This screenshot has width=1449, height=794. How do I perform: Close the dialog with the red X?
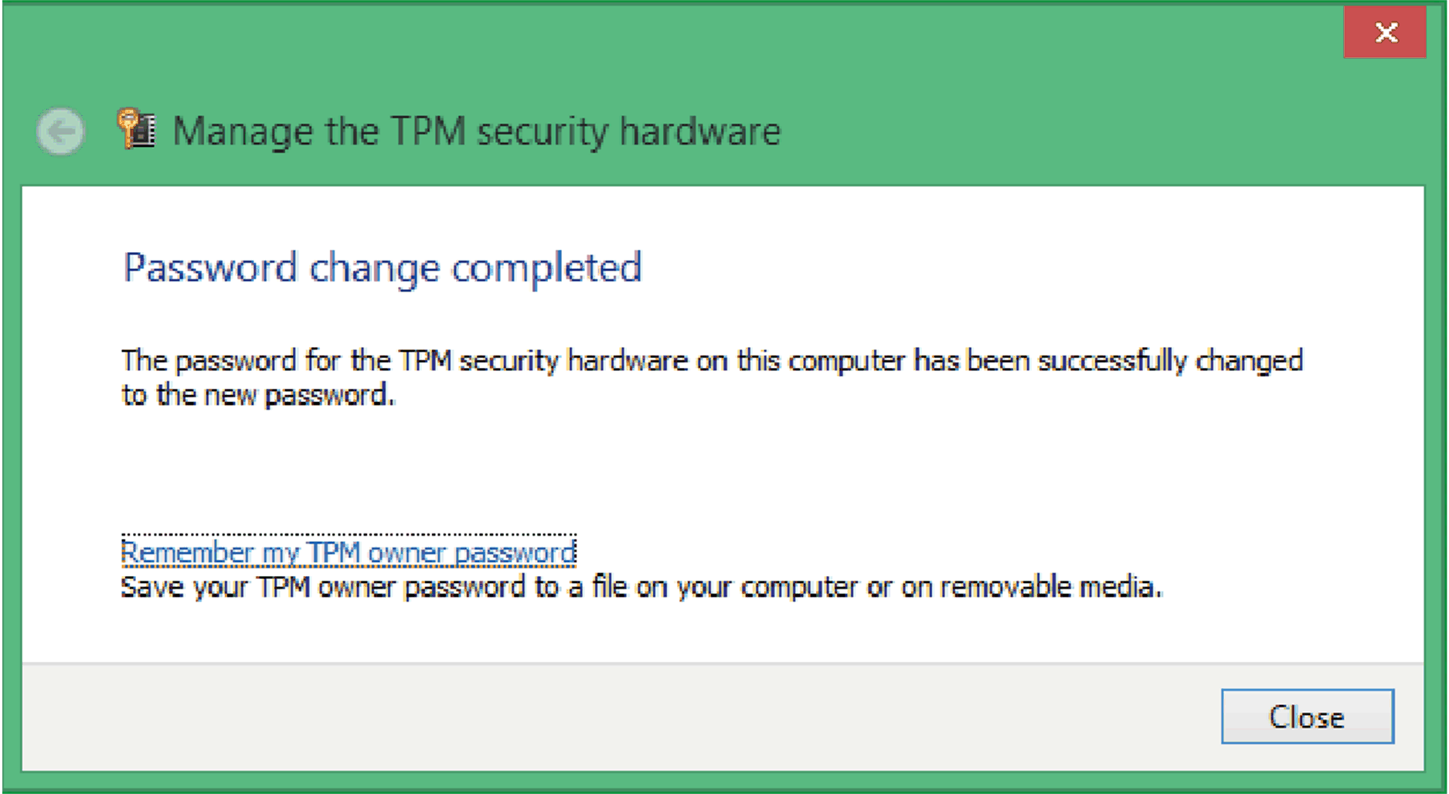tap(1385, 32)
